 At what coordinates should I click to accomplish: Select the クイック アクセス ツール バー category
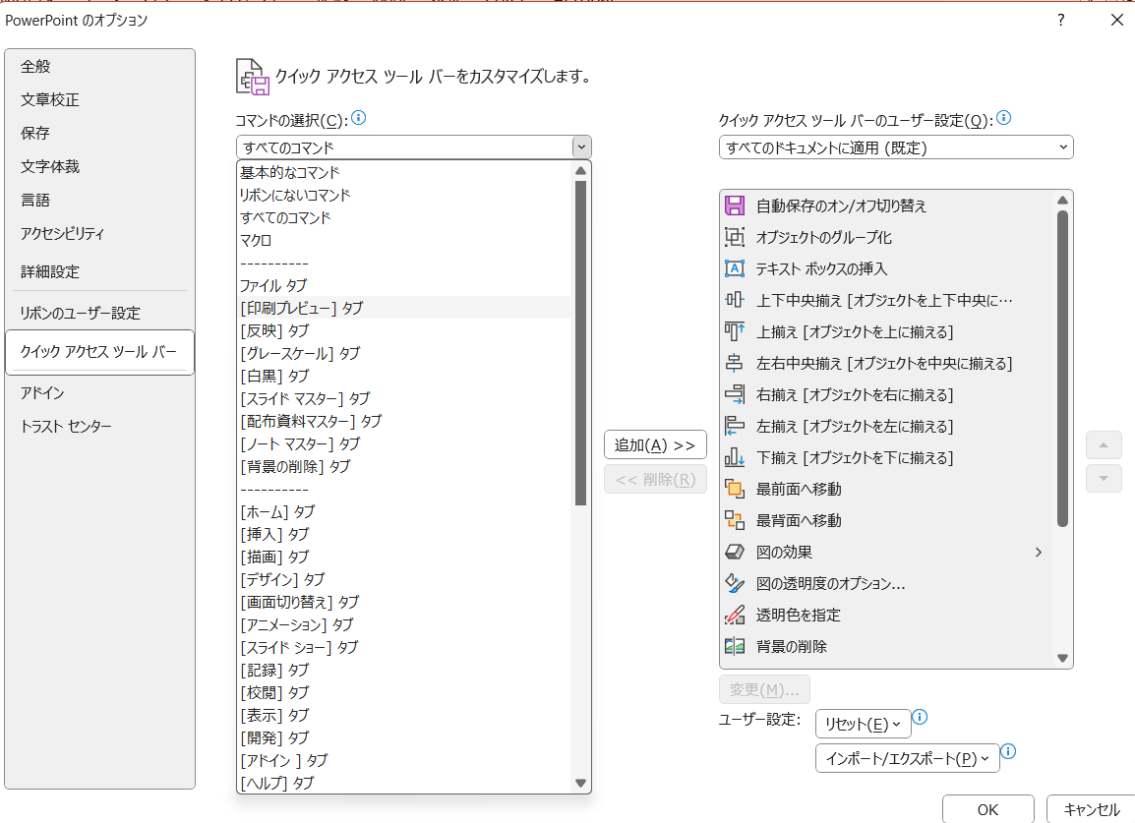pos(100,352)
